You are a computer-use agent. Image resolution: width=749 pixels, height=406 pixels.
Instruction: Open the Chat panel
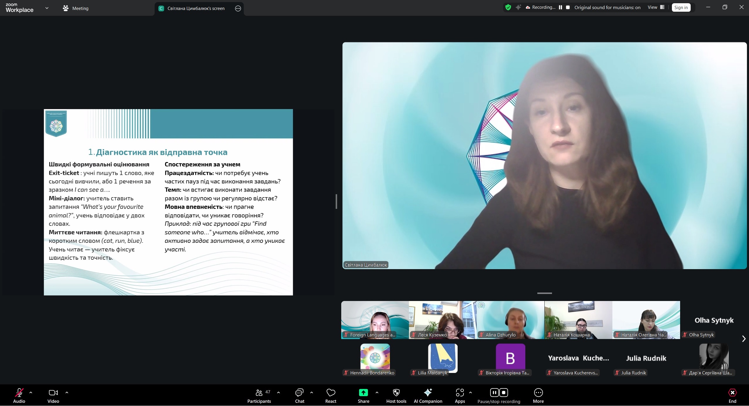click(x=299, y=395)
